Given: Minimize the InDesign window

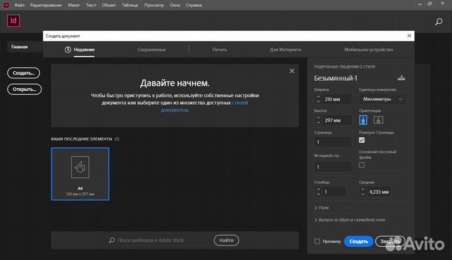Looking at the screenshot, I should tap(420, 4).
